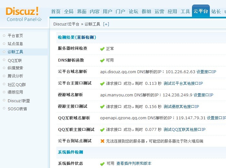Open 纵横搜索 in sidebar
This screenshot has height=168, width=226.
(x=15, y=68)
